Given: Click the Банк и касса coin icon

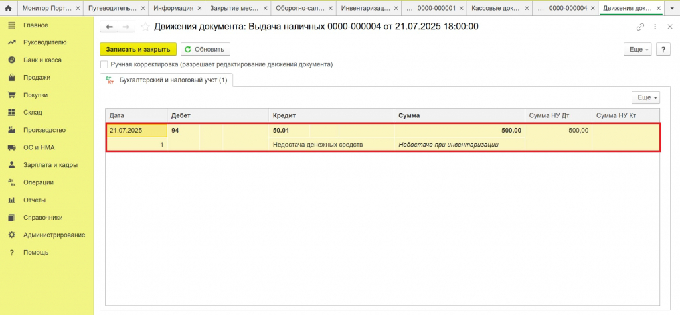Looking at the screenshot, I should (x=12, y=60).
